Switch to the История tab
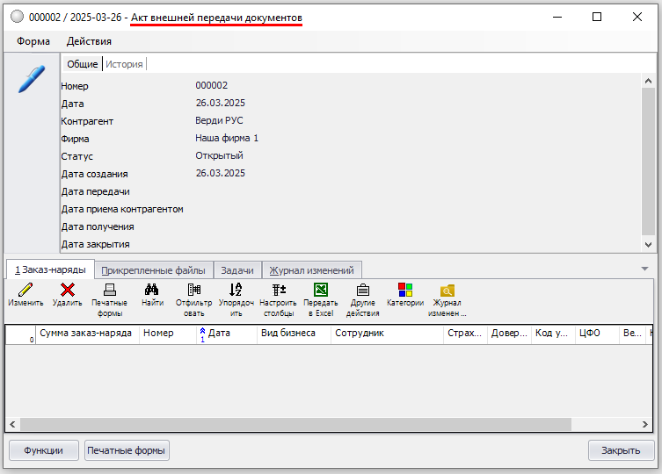 [x=124, y=64]
